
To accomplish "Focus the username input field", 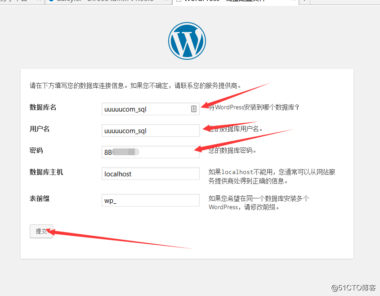I will pyautogui.click(x=151, y=130).
